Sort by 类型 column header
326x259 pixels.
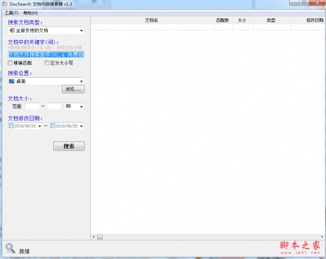[272, 20]
